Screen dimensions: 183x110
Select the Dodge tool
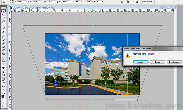click(3, 61)
